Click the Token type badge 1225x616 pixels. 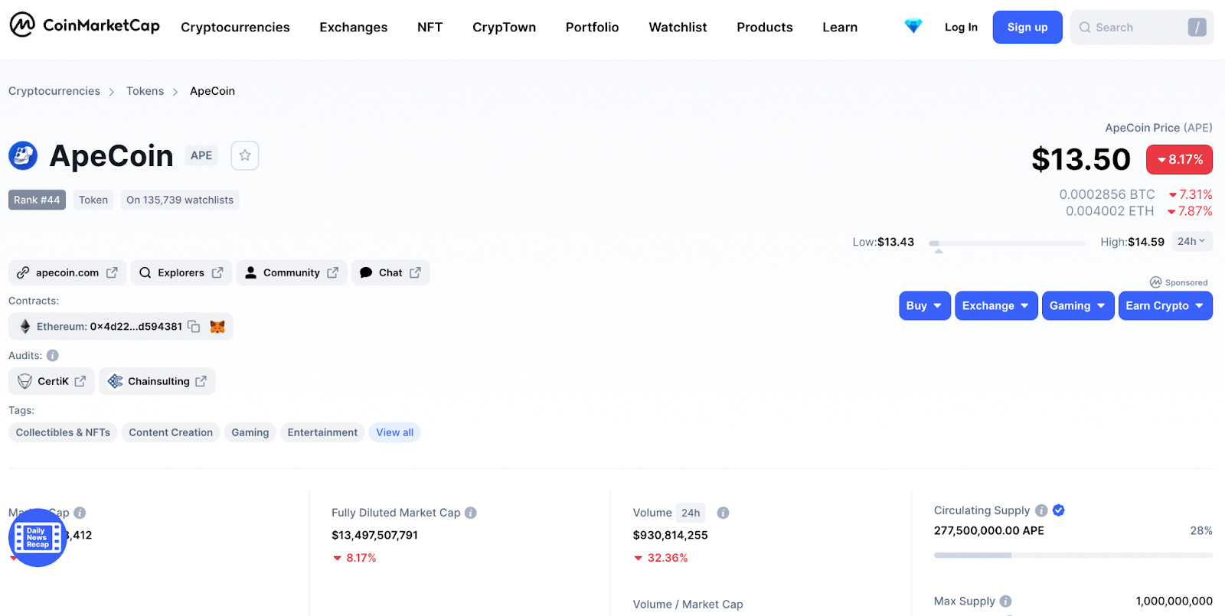[93, 200]
